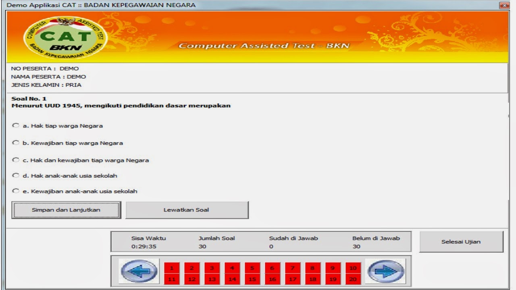Open question number 5
The height and width of the screenshot is (290, 516).
pos(252,267)
